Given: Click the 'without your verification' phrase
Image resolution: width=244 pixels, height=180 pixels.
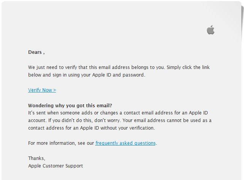Looking at the screenshot, I should 127,128.
